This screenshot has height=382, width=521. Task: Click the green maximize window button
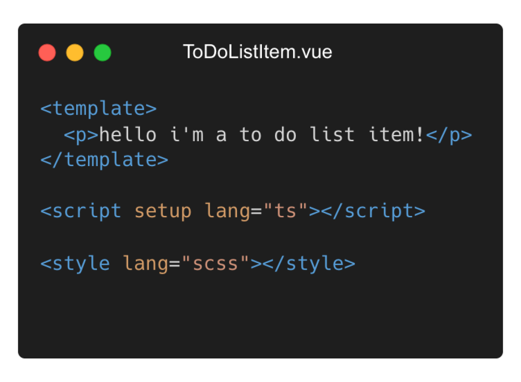[102, 53]
